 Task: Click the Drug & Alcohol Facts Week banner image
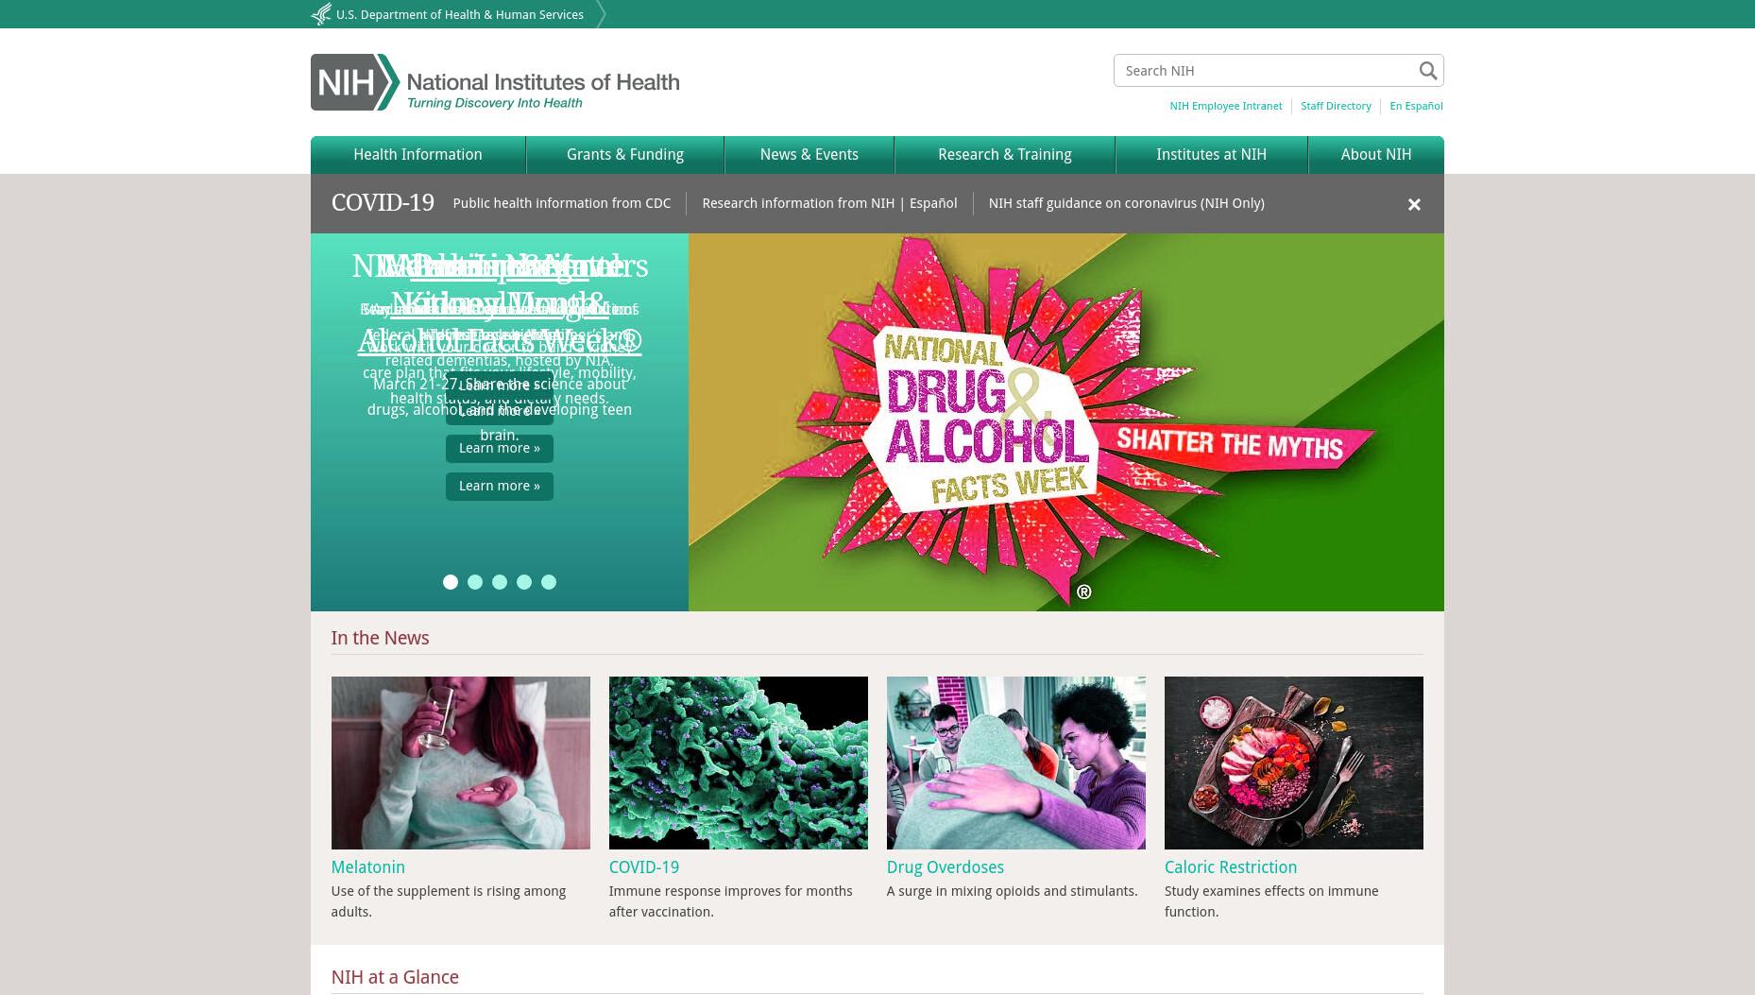click(1066, 422)
